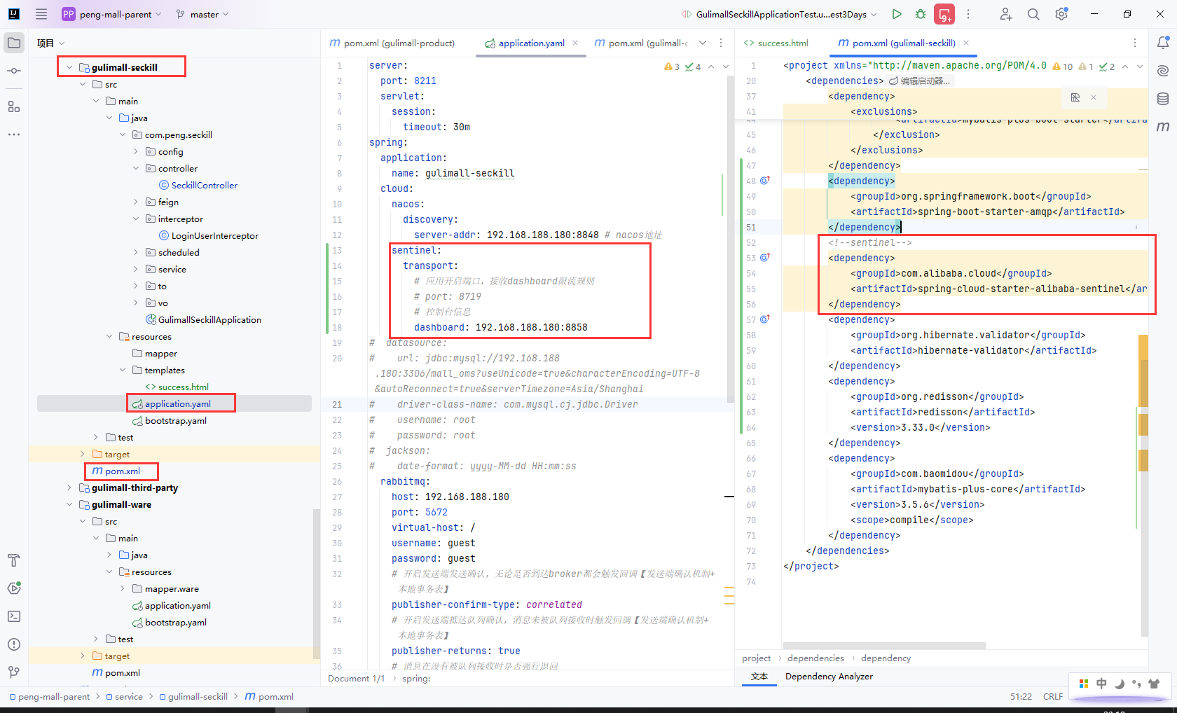Screen dimensions: 1177x713
Task: Click gulimall-seckill in the navigation bar
Action: click(198, 696)
